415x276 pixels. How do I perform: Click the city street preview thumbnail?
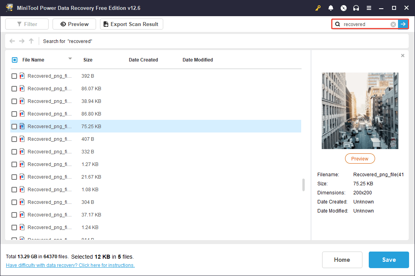pos(360,111)
